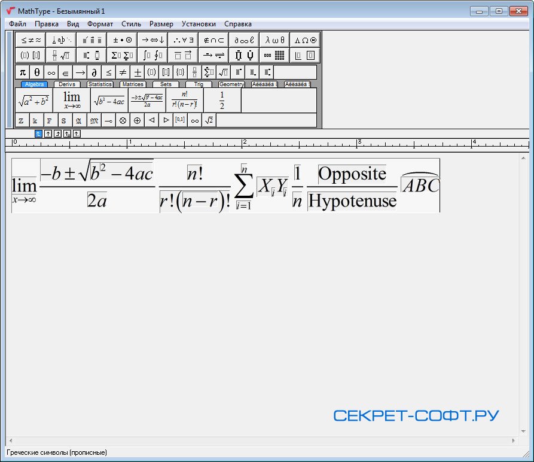The height and width of the screenshot is (462, 534).
Task: Open the Формат menu
Action: pos(100,24)
